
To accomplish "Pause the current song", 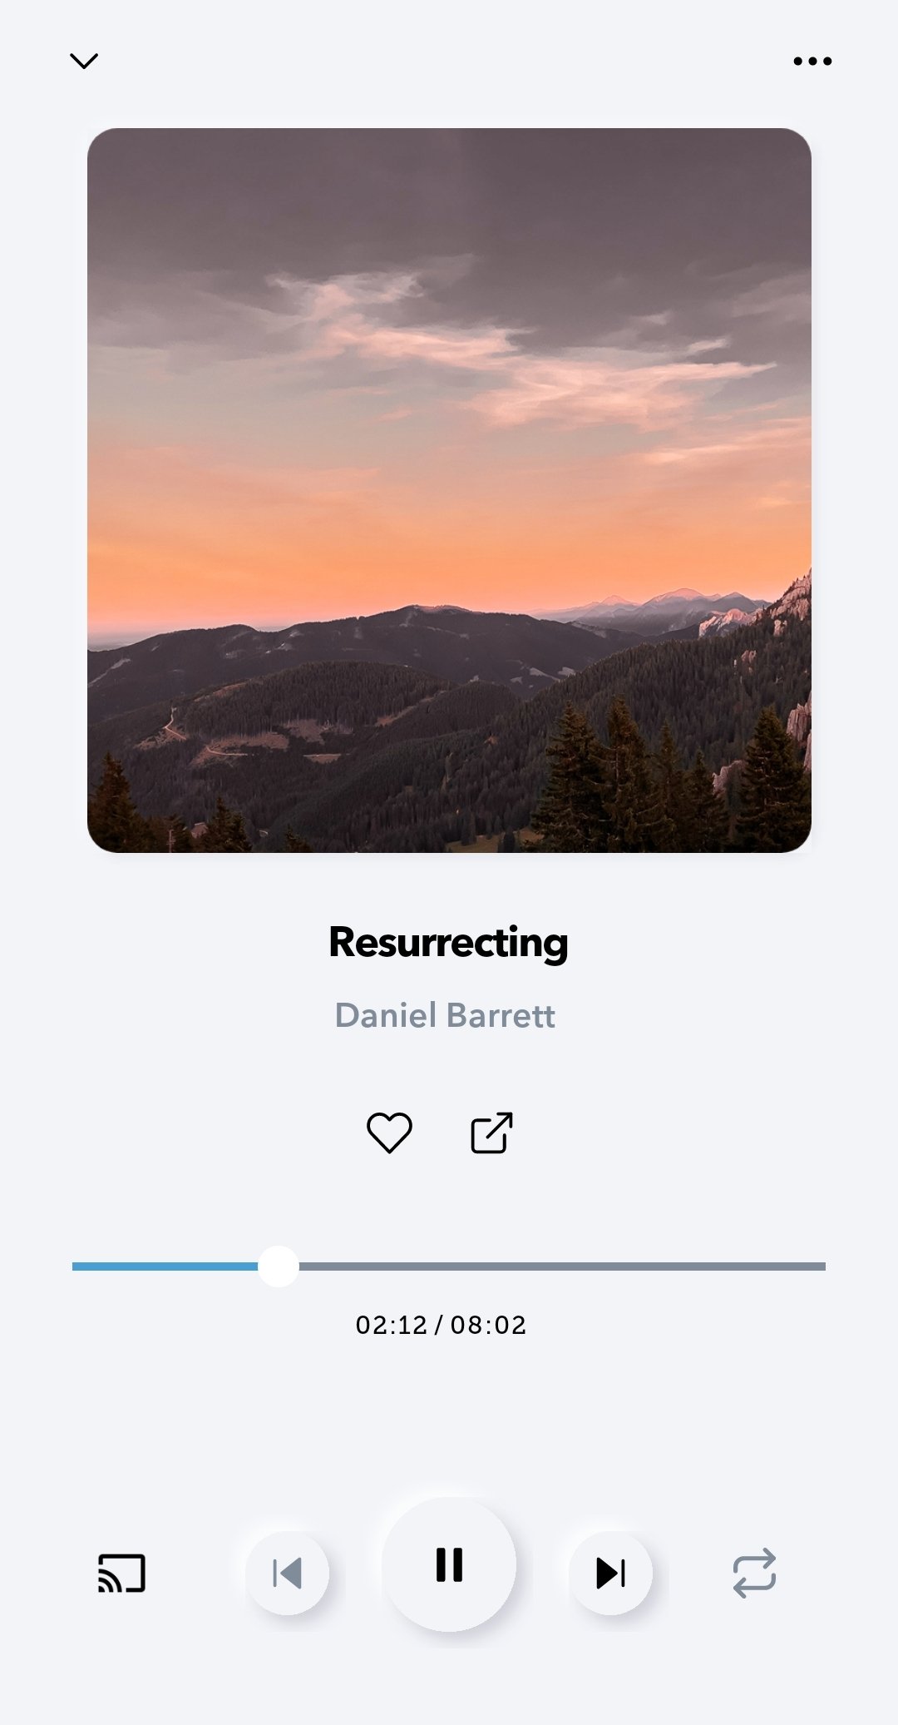I will 449,1564.
